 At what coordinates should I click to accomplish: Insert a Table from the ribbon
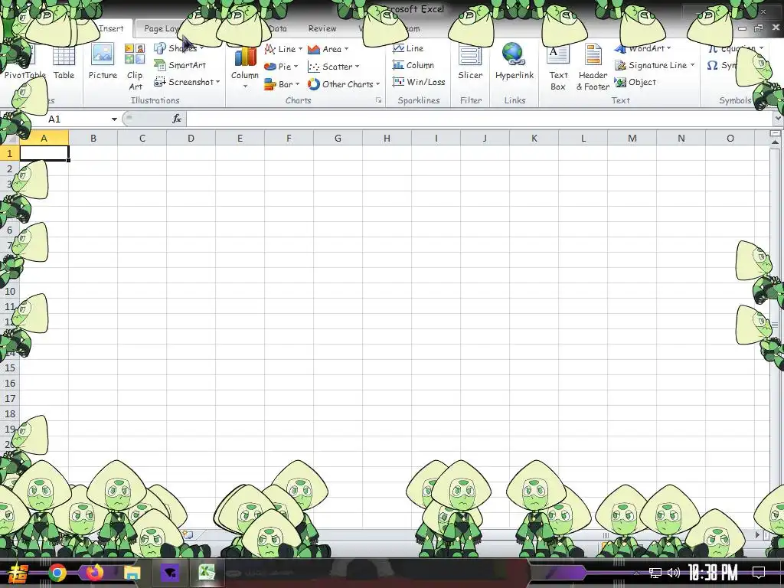coord(64,63)
